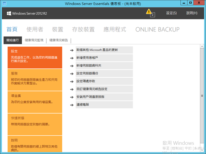Switch to the 使用者 tab
The height and width of the screenshot is (154, 206).
[x=35, y=29]
